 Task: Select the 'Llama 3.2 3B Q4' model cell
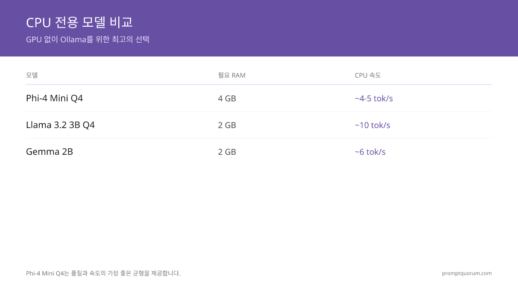(x=60, y=125)
